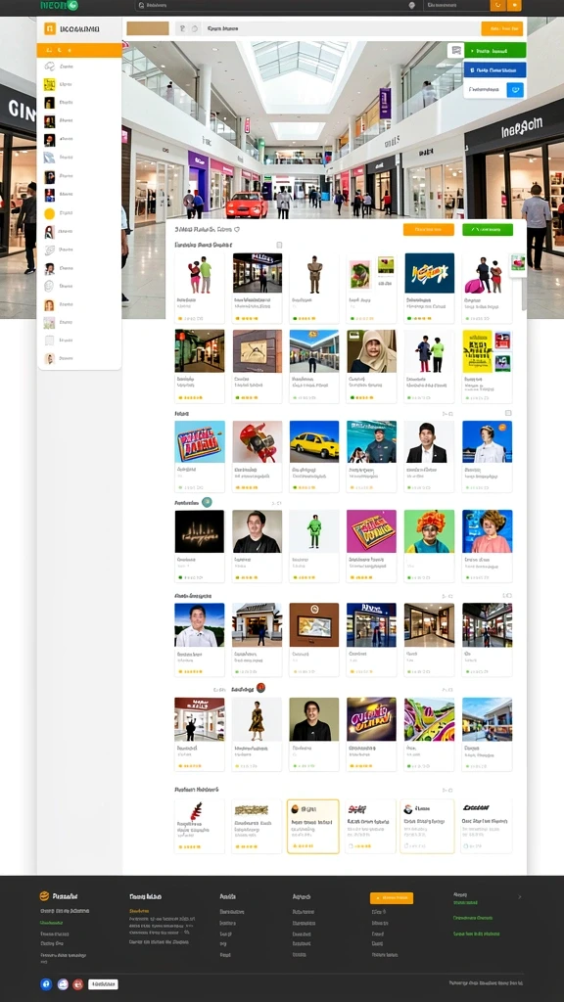Screen dimensions: 564x1002
Task: Click the orange button in the footer
Action: point(392,898)
